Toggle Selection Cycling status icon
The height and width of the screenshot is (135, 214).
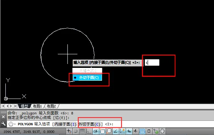pos(156,131)
